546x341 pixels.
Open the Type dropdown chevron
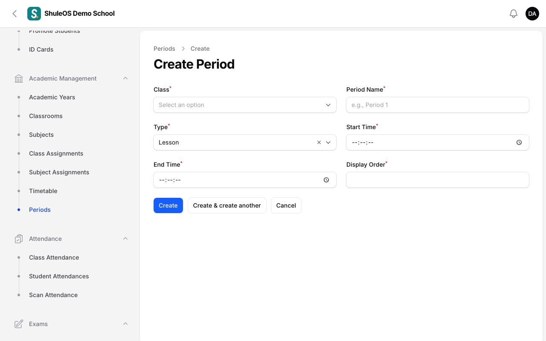click(328, 142)
